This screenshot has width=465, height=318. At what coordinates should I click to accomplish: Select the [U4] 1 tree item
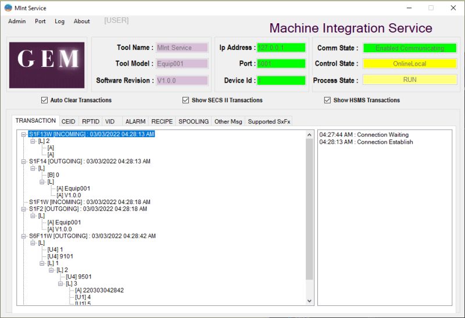(55, 249)
